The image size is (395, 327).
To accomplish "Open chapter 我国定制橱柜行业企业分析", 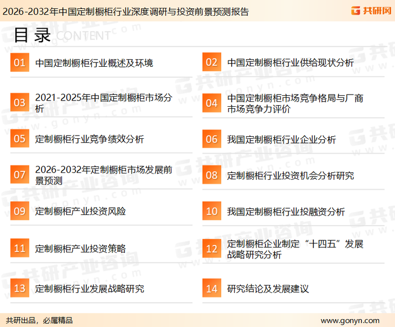I will coord(281,140).
